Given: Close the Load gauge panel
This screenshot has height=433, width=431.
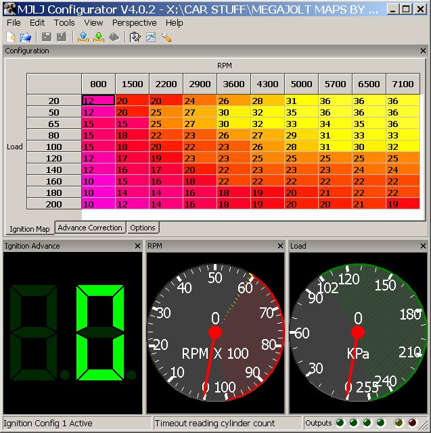Looking at the screenshot, I should click(423, 246).
